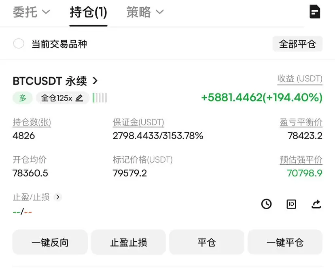
Task: Tap the green 多 position tag
Action: pyautogui.click(x=23, y=98)
